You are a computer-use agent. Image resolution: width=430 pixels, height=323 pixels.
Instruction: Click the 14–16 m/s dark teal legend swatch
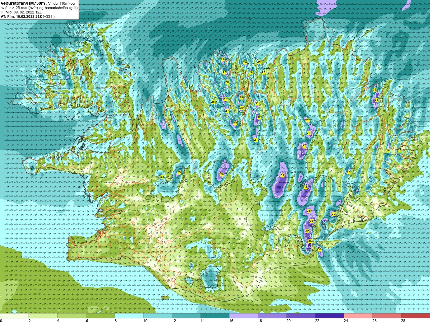click(x=215, y=316)
